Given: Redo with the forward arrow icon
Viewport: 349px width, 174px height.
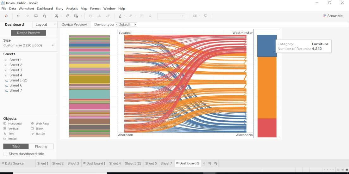Looking at the screenshot, I should (x=27, y=16).
